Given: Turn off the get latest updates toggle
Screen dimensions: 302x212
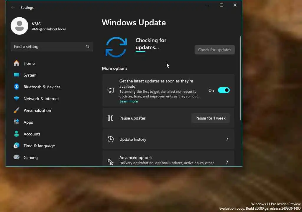Looking at the screenshot, I should coord(224,90).
